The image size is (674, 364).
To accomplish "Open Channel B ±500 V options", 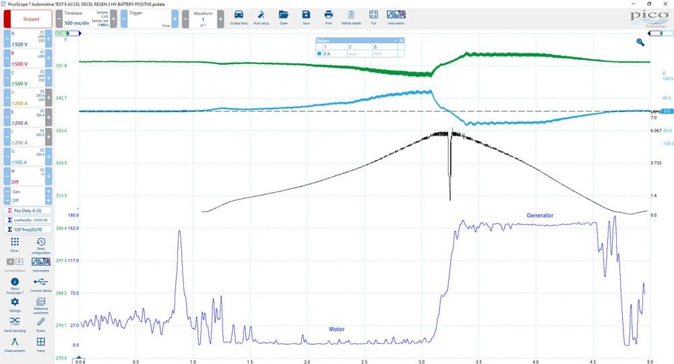I will point(28,59).
